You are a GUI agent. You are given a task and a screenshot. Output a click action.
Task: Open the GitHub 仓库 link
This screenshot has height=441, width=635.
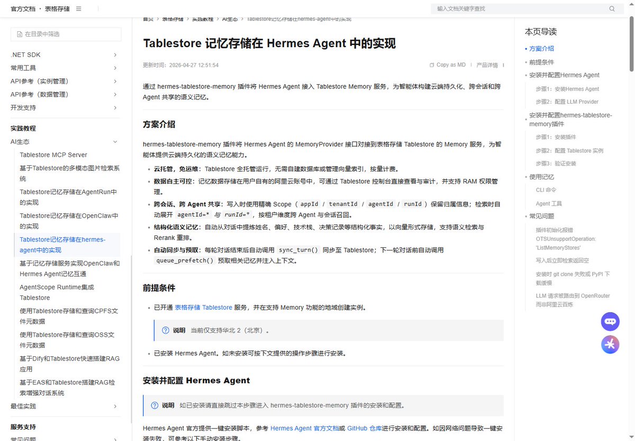pyautogui.click(x=365, y=428)
